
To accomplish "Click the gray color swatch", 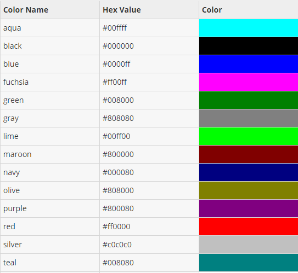I will [x=249, y=118].
